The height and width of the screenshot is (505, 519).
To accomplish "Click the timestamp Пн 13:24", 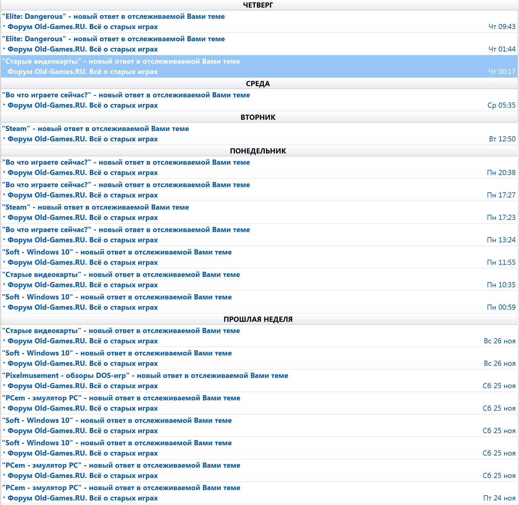I will point(501,240).
